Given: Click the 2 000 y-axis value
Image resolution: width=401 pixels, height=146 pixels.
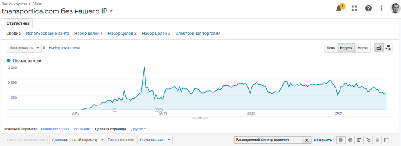Looking at the screenshot, I should 12,83.
